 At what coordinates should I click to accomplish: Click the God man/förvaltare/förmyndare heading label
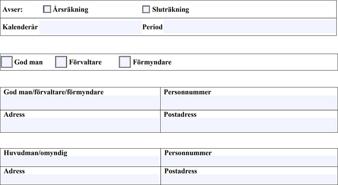click(x=53, y=92)
